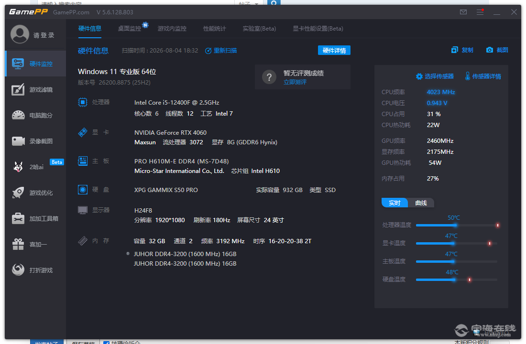Image resolution: width=526 pixels, height=344 pixels.
Task: Switch to the 游戏内监控 tab
Action: coord(172,29)
